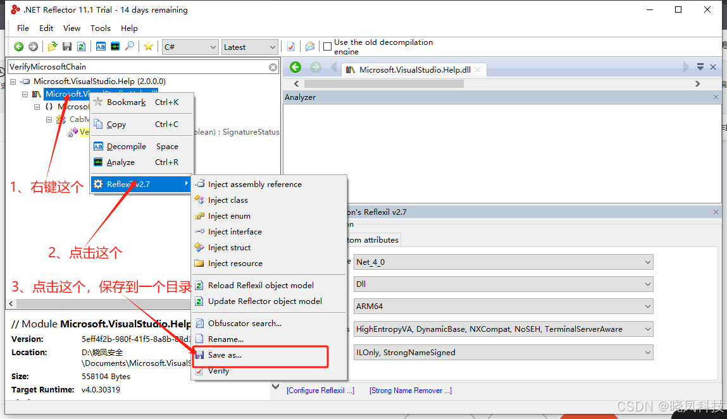Viewport: 727px width, 419px height.
Task: Click the yellow star Bookmark toolbar icon
Action: pos(148,46)
